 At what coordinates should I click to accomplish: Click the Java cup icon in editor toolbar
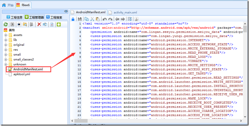tap(136, 19)
